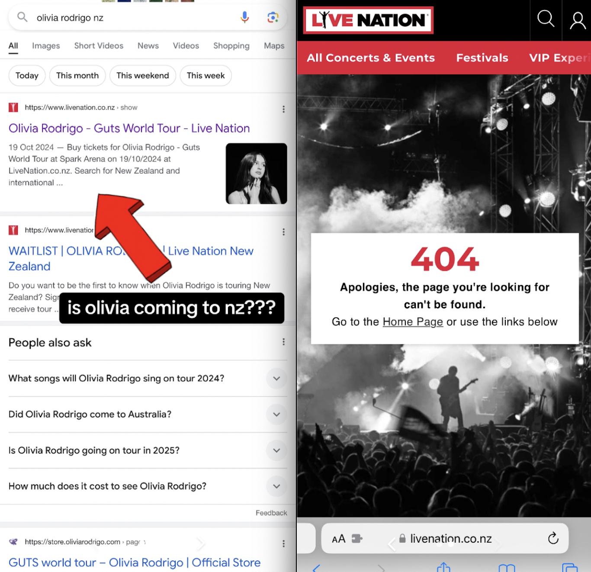Click the 'https://store.oliviarodrigo.com' URL text
Image resolution: width=591 pixels, height=572 pixels.
click(x=72, y=542)
